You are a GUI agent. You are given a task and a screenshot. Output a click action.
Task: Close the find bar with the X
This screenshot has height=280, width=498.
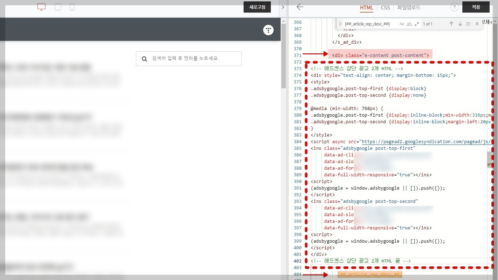(477, 24)
